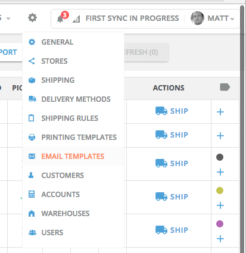Click the sync status icon

76,19
